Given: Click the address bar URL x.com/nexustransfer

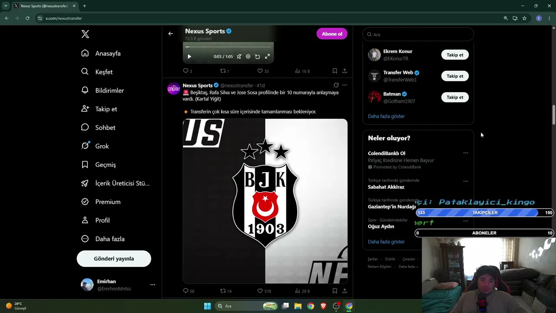Looking at the screenshot, I should pos(64,18).
